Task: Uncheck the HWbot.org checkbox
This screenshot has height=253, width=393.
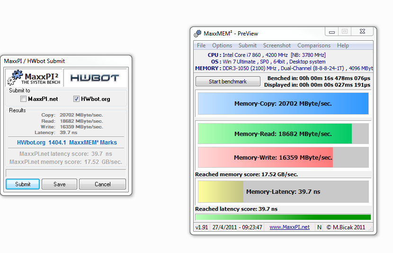Action: tap(76, 99)
